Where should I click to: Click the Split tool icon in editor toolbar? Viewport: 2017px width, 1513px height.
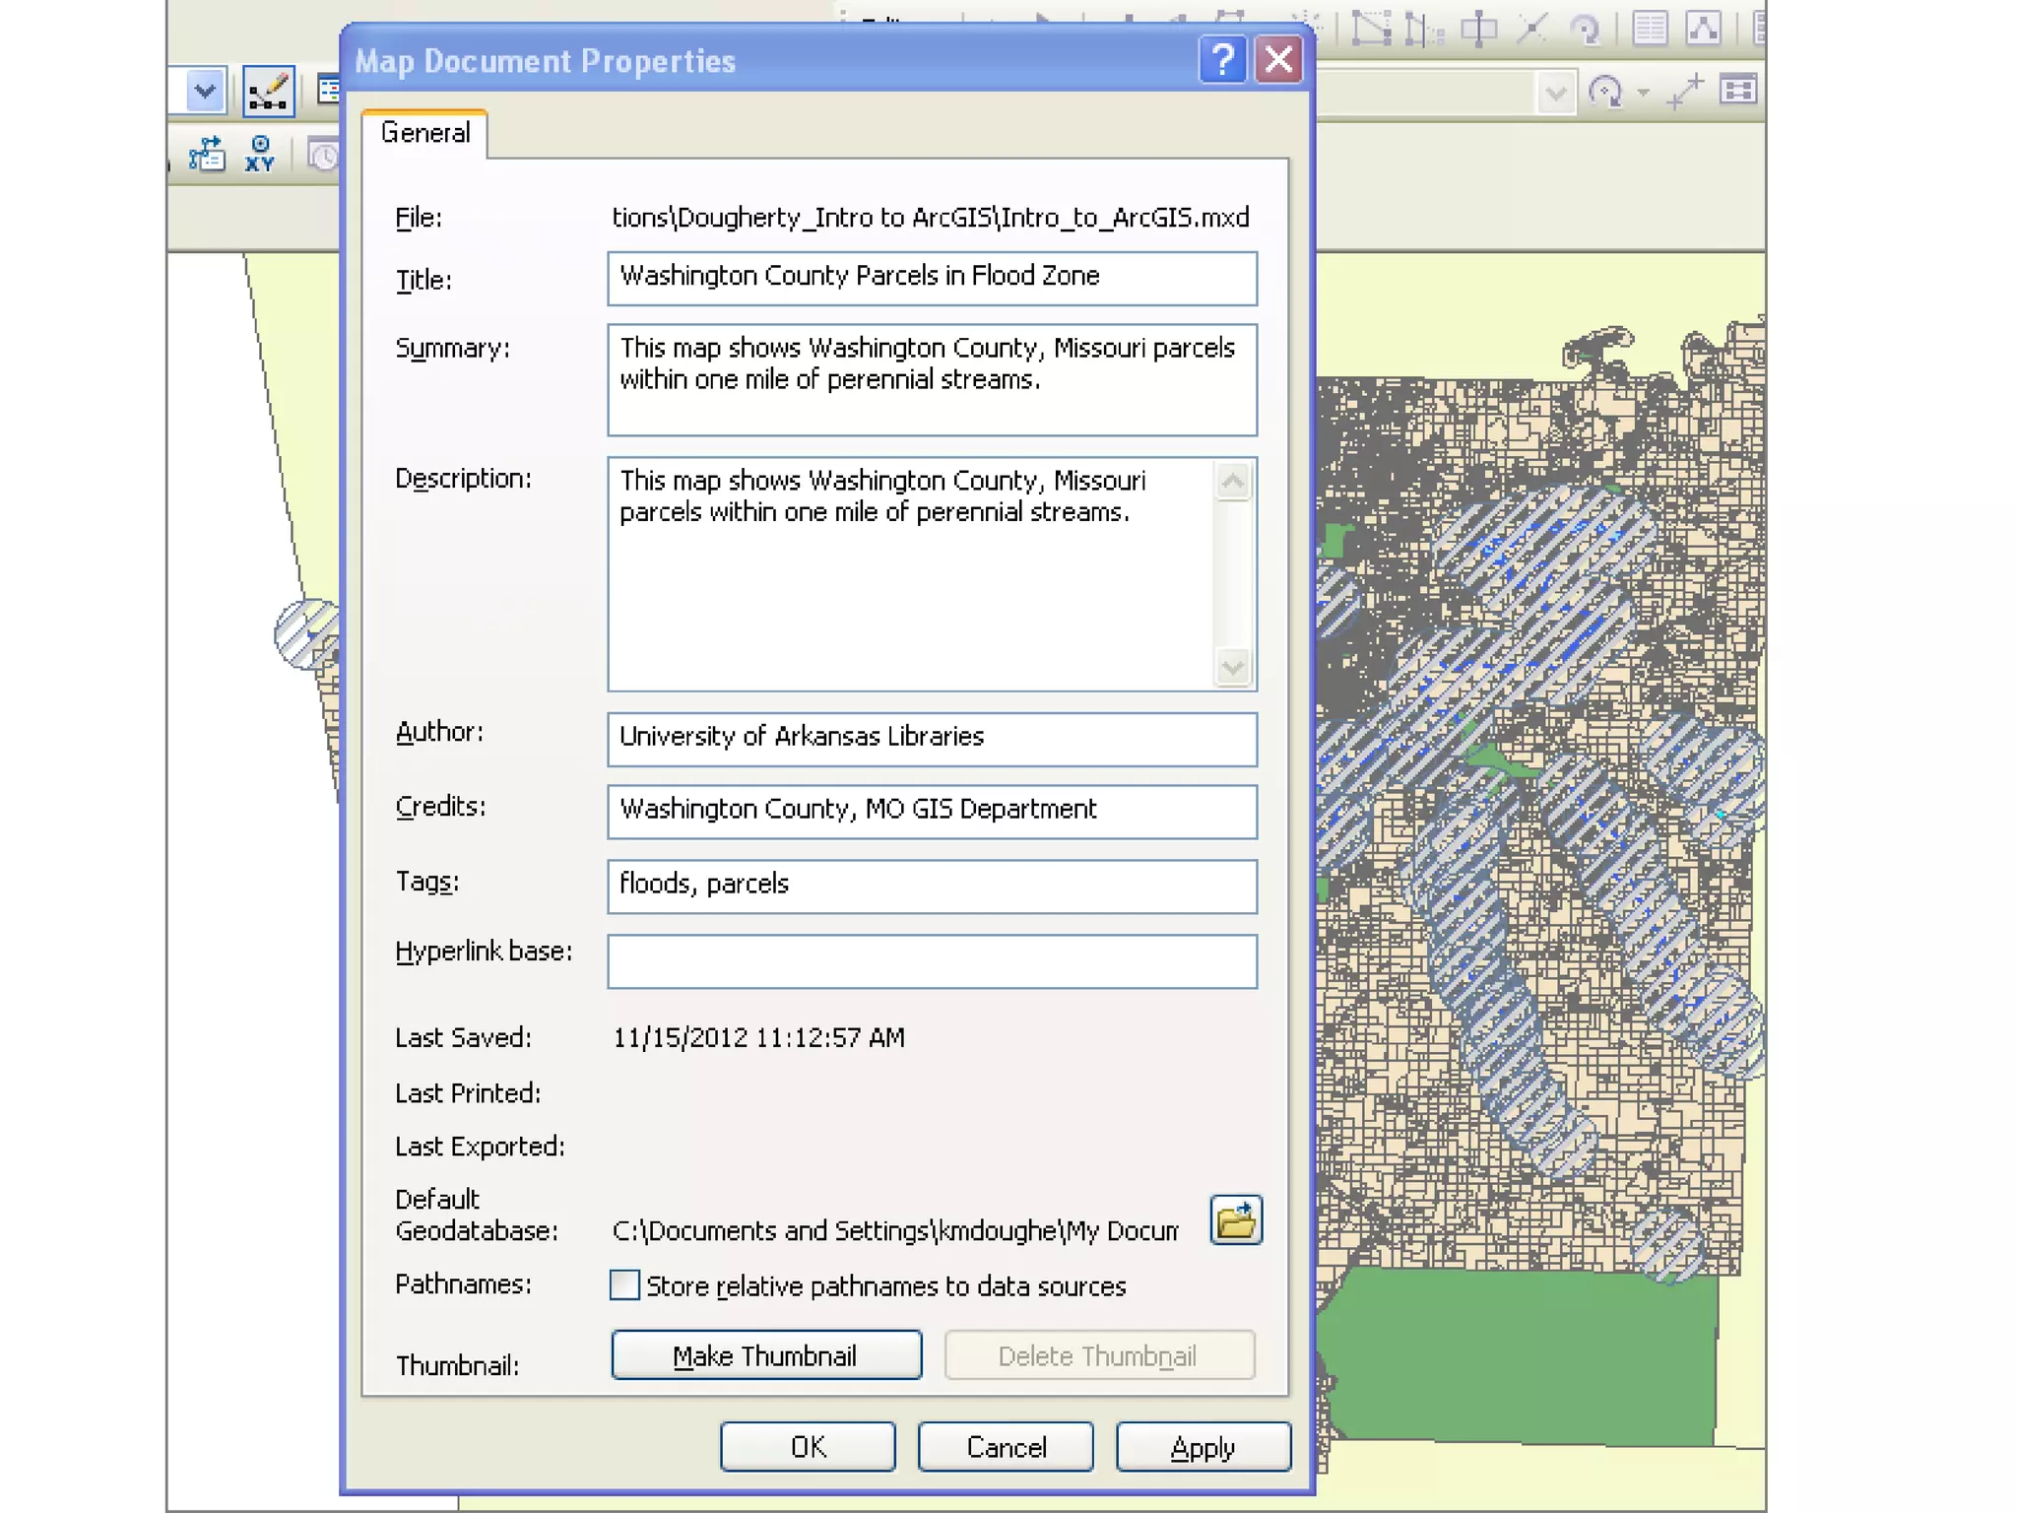pos(1531,28)
